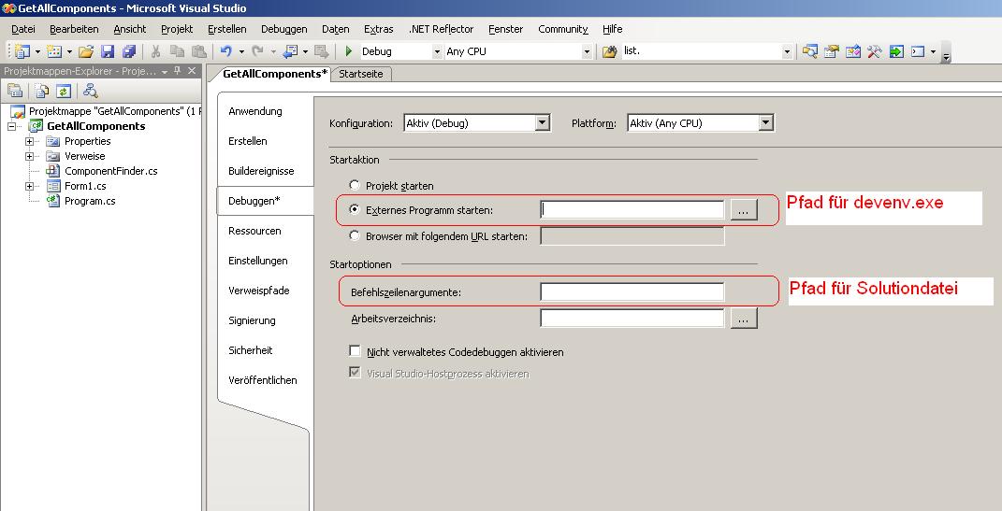Open the Debuggen menu
Screen dimensions: 1002x511
click(283, 29)
